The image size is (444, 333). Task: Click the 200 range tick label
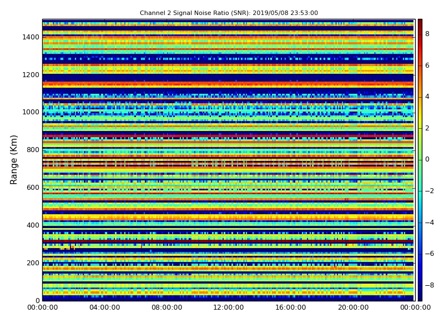tap(33, 263)
